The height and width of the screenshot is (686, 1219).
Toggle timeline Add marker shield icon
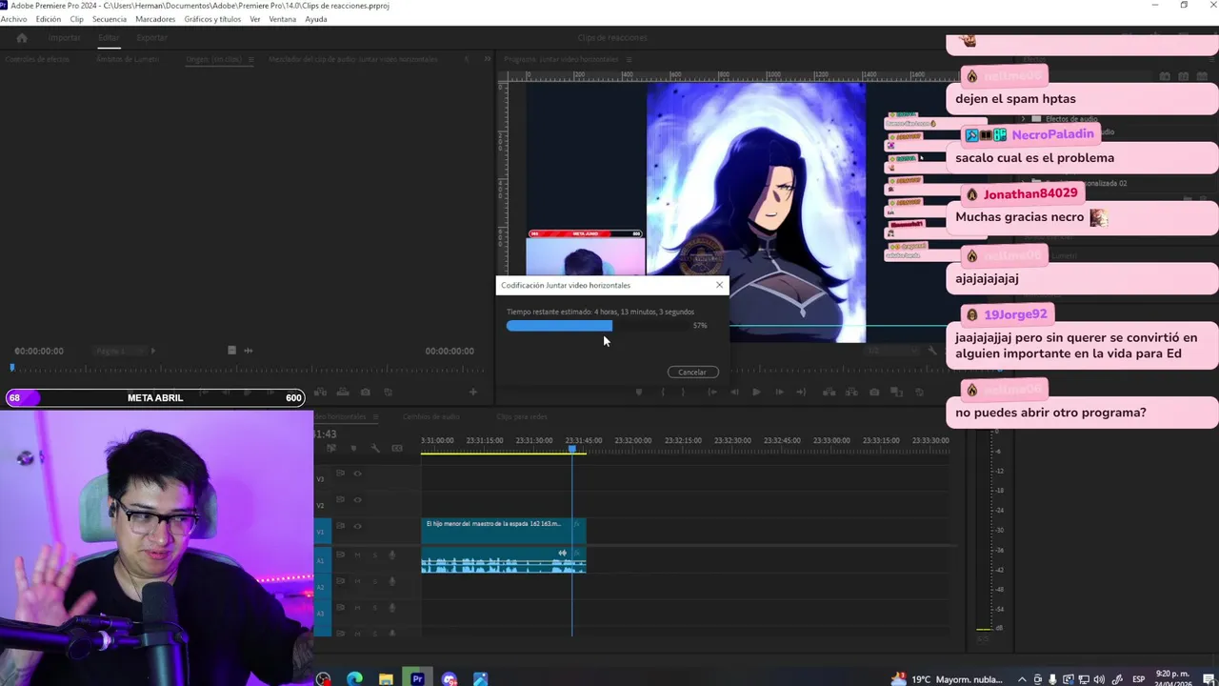[x=354, y=449]
